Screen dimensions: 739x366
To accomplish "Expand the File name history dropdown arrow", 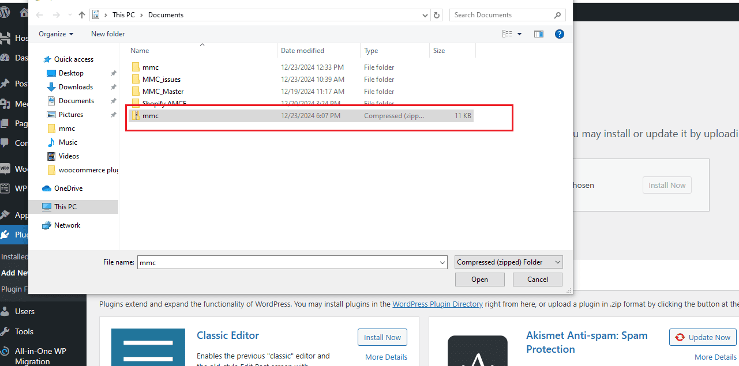I will click(442, 262).
